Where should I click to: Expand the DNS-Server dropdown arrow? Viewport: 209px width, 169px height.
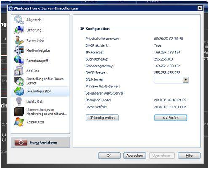click(186, 80)
